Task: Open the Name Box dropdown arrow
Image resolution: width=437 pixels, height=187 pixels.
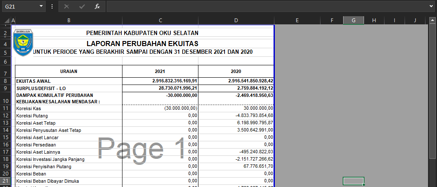Action: [41, 6]
